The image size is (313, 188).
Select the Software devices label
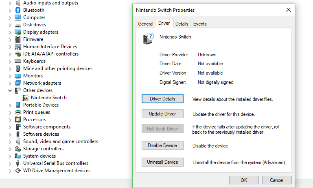[x=41, y=134]
